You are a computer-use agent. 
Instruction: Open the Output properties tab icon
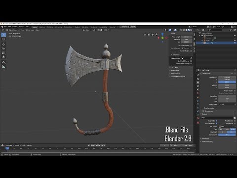[x=198, y=83]
